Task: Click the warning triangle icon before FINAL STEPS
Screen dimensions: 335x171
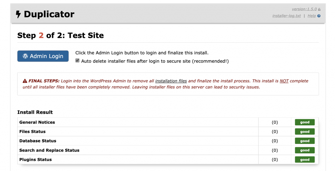Action: pyautogui.click(x=25, y=81)
